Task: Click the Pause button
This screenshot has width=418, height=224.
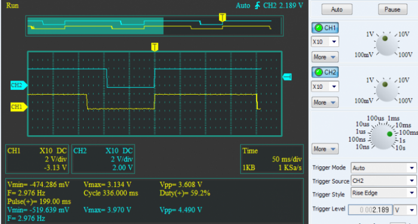Action: pyautogui.click(x=392, y=10)
